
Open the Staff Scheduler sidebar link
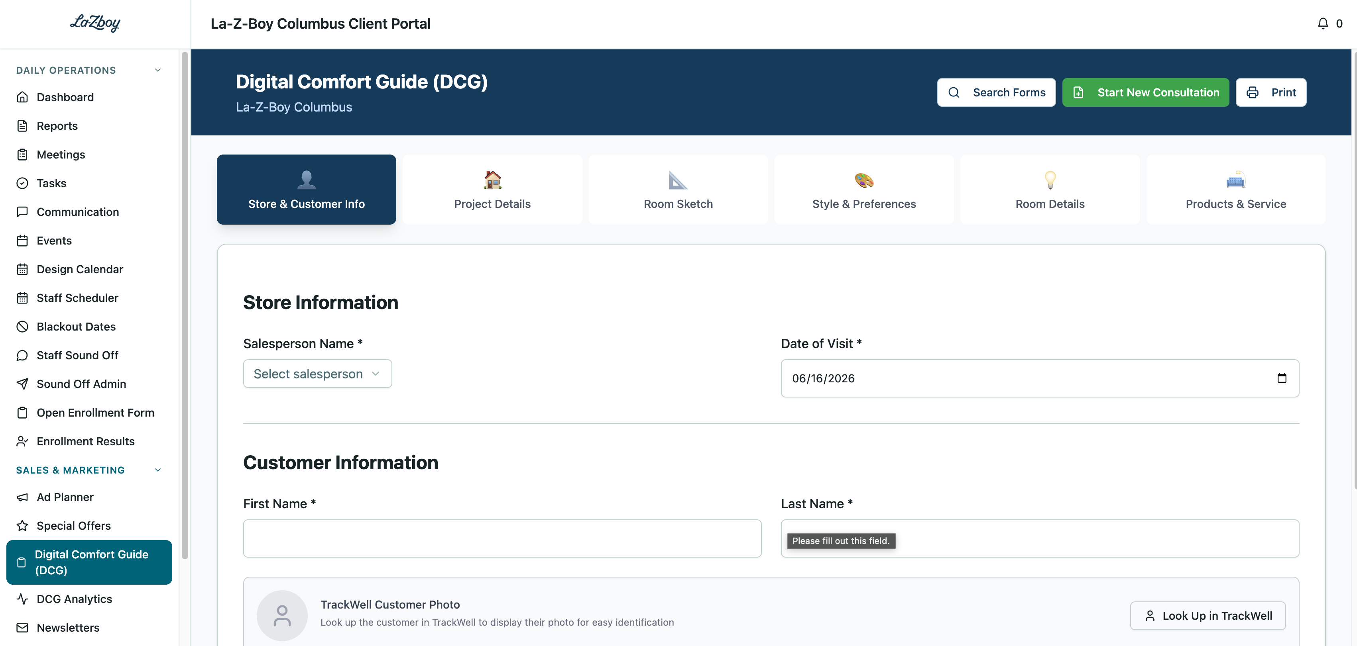89,298
